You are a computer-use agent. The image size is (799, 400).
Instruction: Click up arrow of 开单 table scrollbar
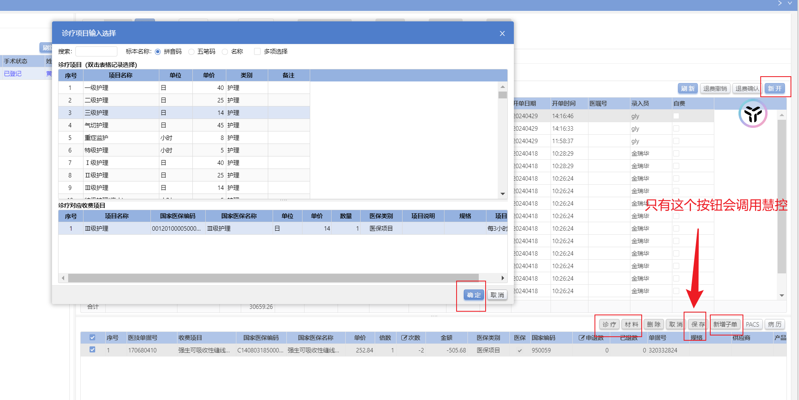782,115
